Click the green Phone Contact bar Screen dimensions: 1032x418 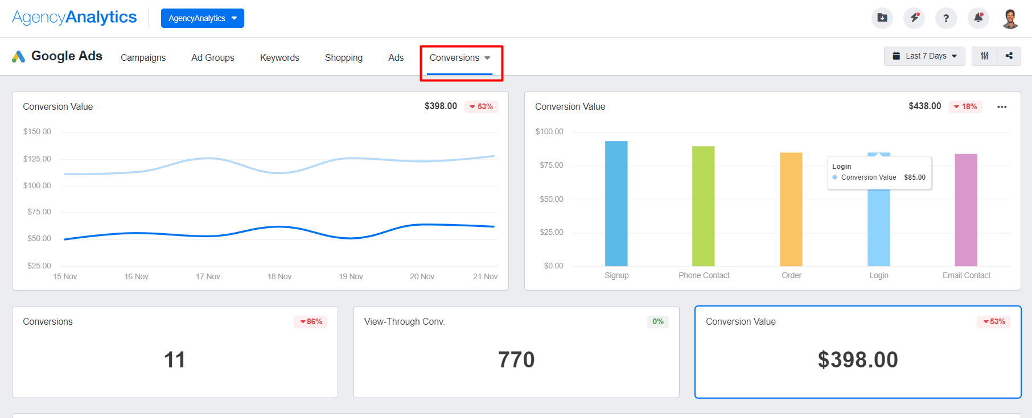point(703,206)
